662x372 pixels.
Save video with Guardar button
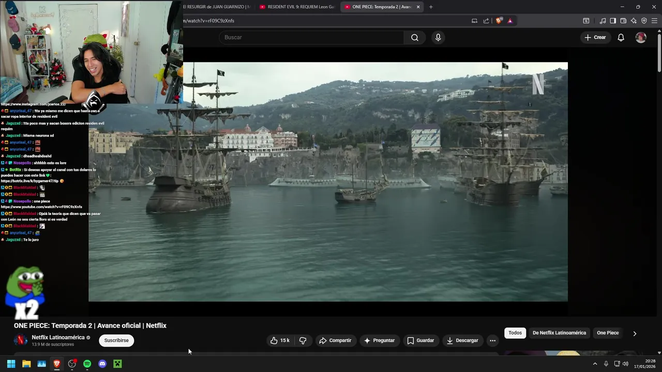420,340
